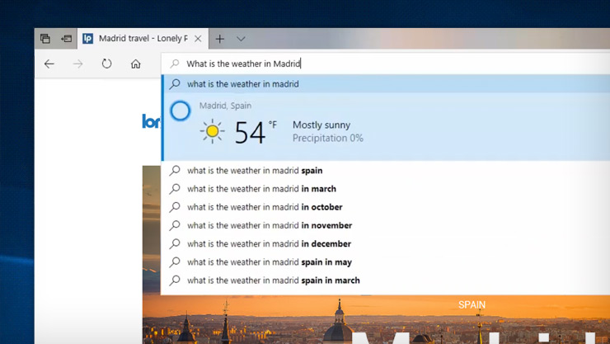Click the set these tabs aside icon
Image resolution: width=610 pixels, height=344 pixels.
pyautogui.click(x=67, y=39)
